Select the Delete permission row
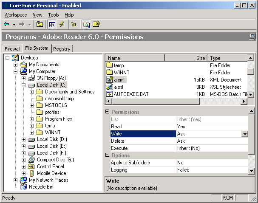The image size is (258, 203). pos(179,141)
